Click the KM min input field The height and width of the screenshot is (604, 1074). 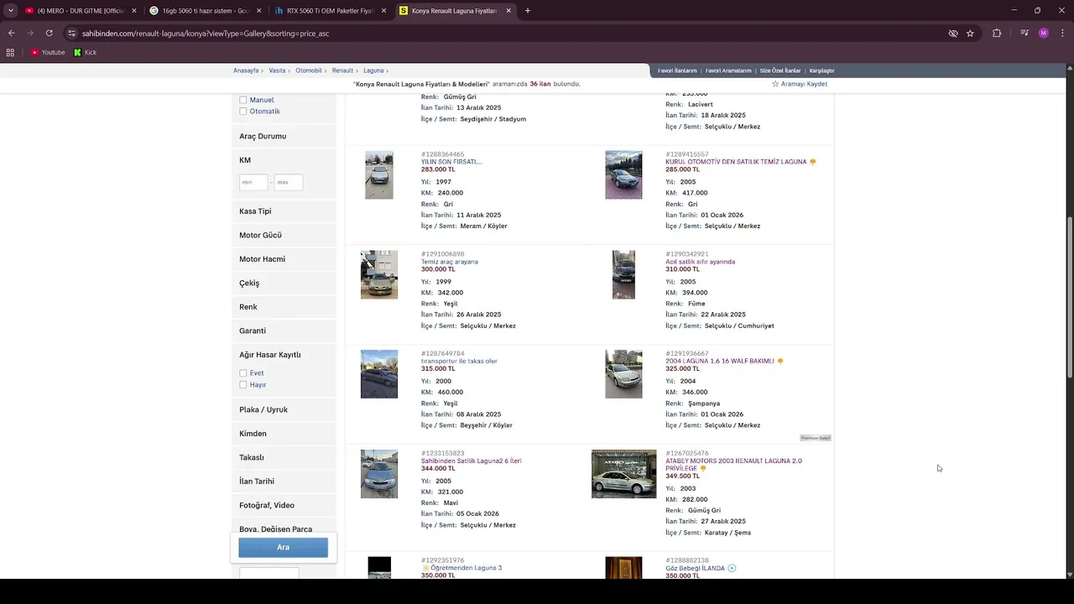coord(253,182)
